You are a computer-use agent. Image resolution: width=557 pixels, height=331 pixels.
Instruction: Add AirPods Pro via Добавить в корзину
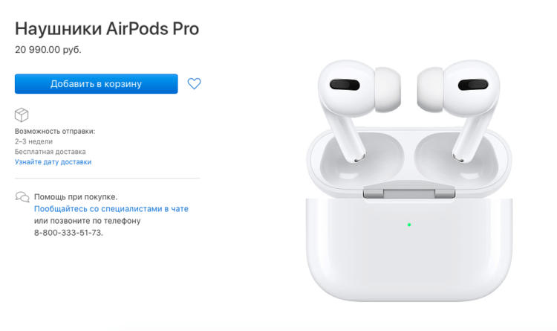(x=97, y=83)
